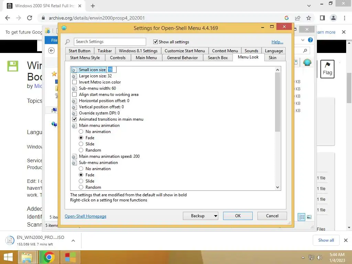Open Chrome side panel icon
Screen dimensions: 352x264
[x=322, y=18]
